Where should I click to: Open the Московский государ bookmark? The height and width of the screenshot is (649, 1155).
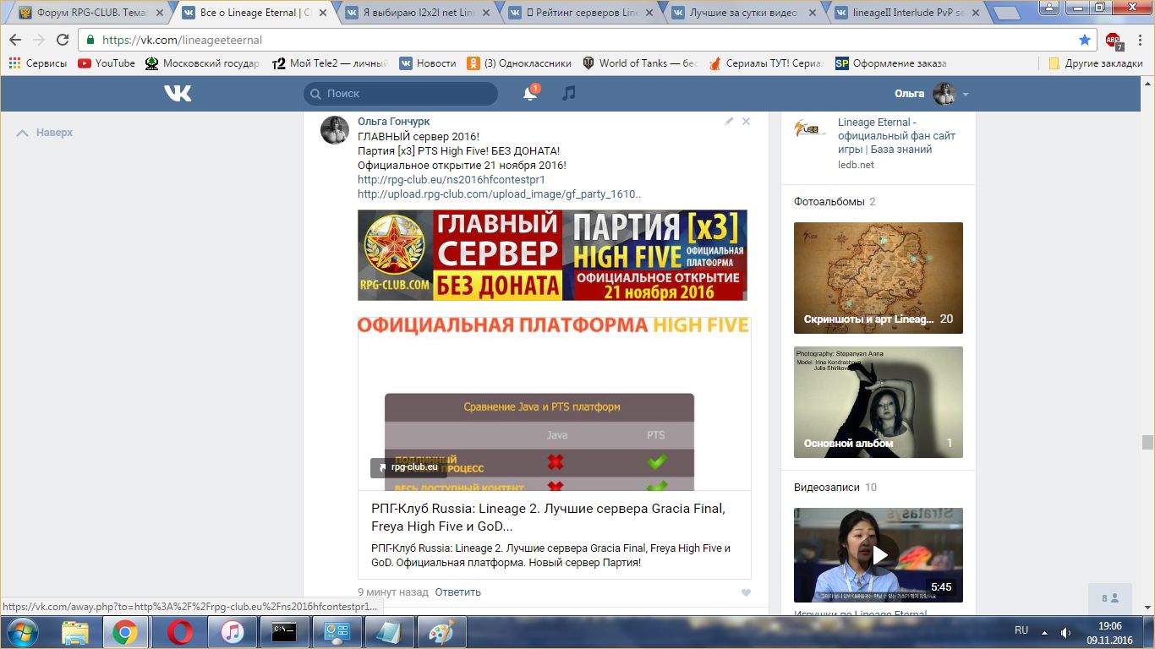[203, 63]
